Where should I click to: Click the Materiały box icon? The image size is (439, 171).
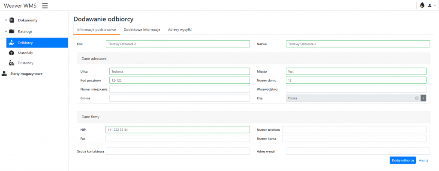[x=12, y=53]
